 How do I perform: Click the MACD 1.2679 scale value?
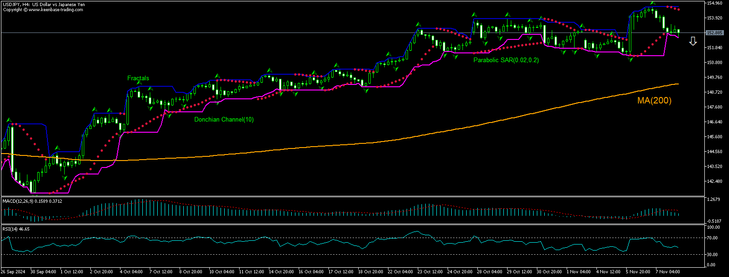[713, 200]
